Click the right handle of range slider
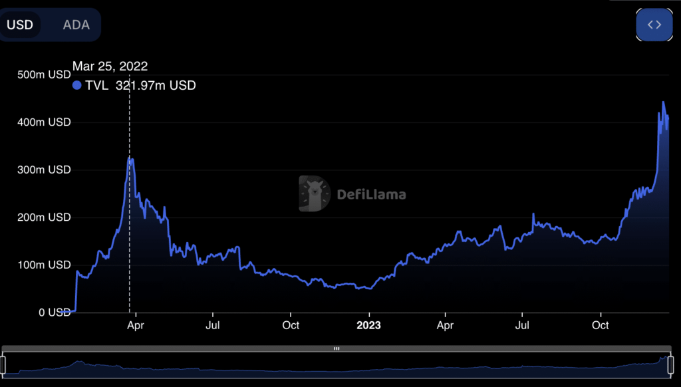The height and width of the screenshot is (387, 681). pyautogui.click(x=670, y=364)
